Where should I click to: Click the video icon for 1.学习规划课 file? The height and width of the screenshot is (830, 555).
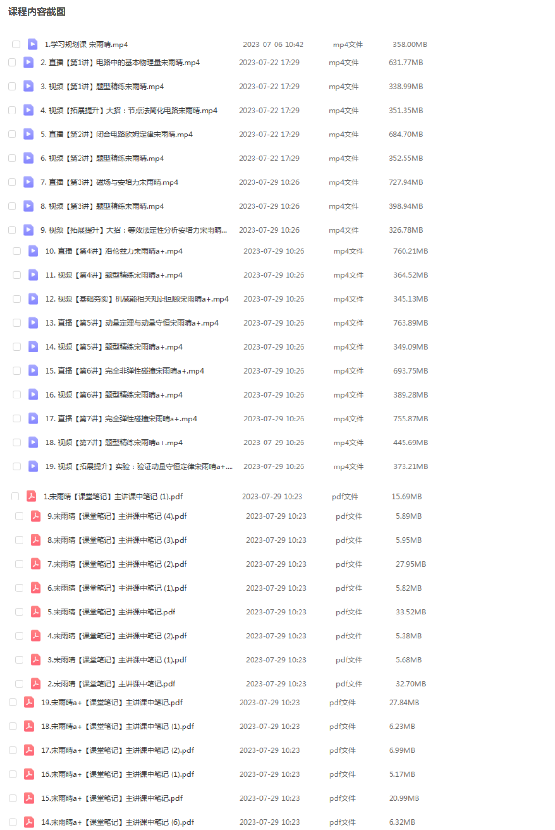tap(33, 45)
